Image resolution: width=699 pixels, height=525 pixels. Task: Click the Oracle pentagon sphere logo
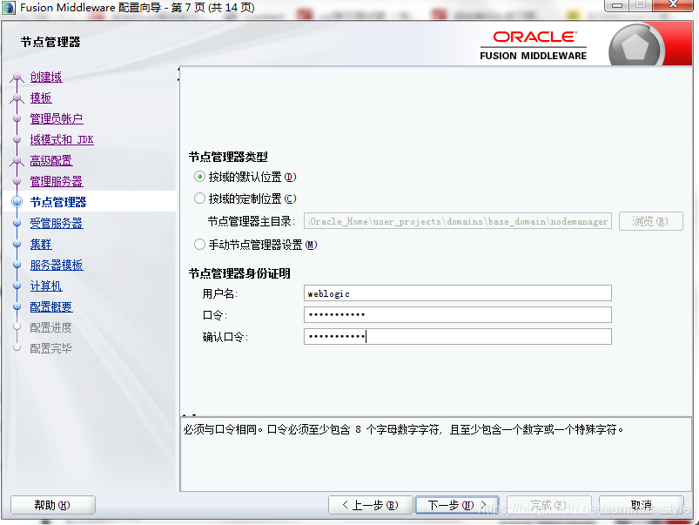coord(635,47)
